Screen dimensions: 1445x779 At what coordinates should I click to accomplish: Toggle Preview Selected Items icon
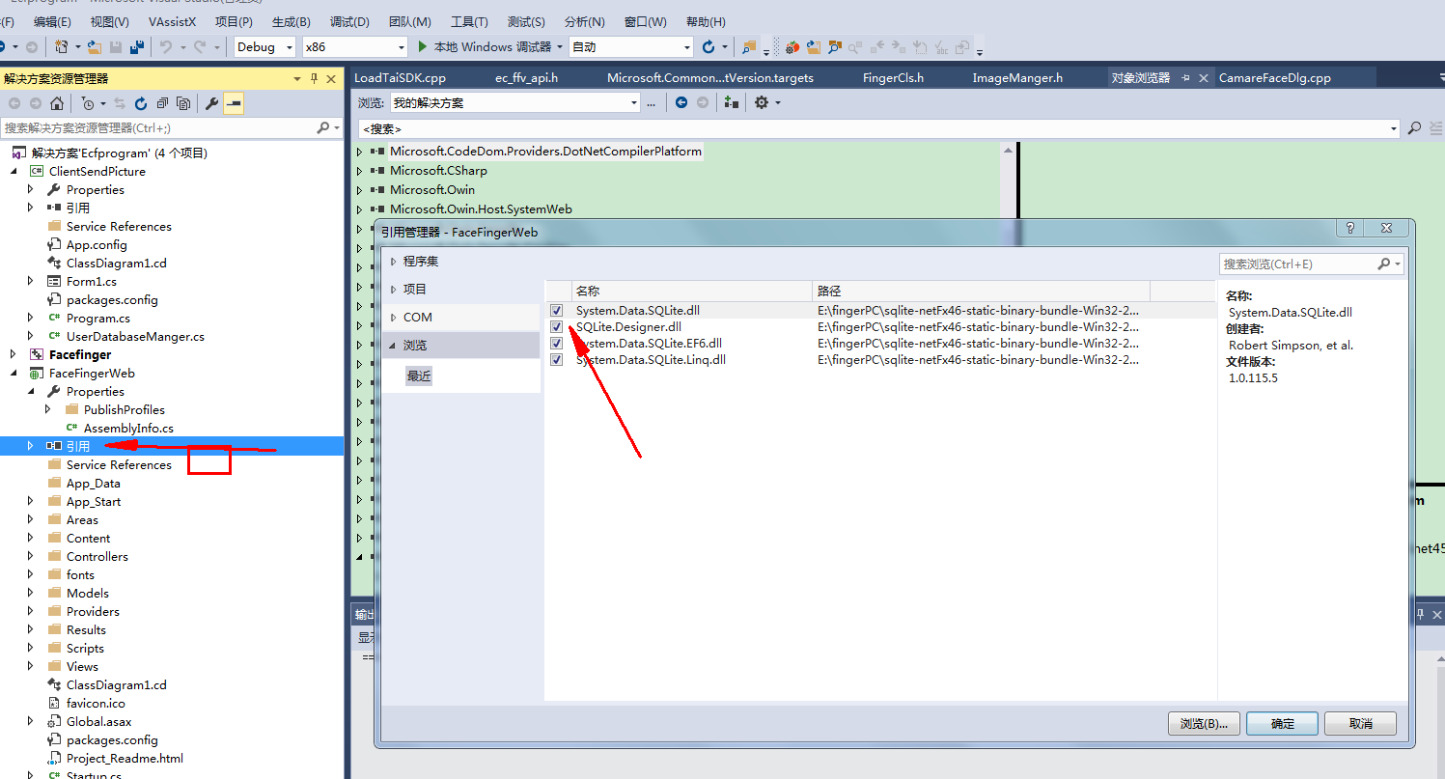[234, 103]
